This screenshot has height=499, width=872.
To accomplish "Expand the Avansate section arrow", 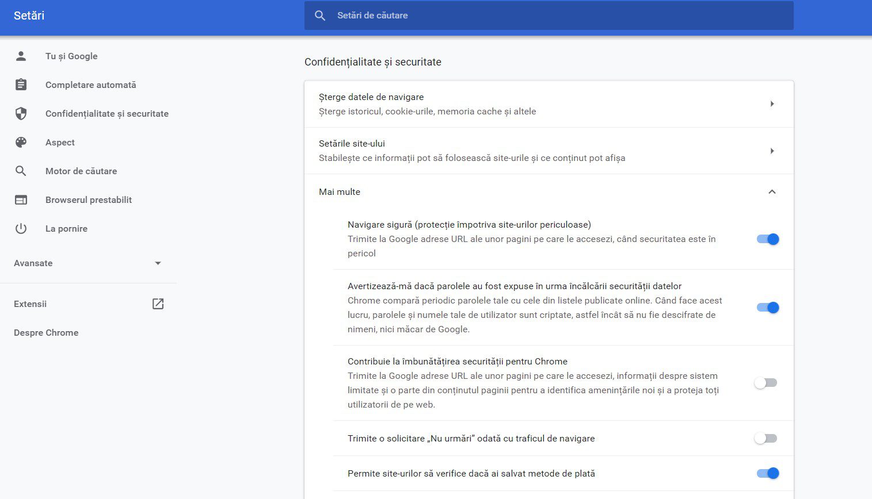I will 158,263.
